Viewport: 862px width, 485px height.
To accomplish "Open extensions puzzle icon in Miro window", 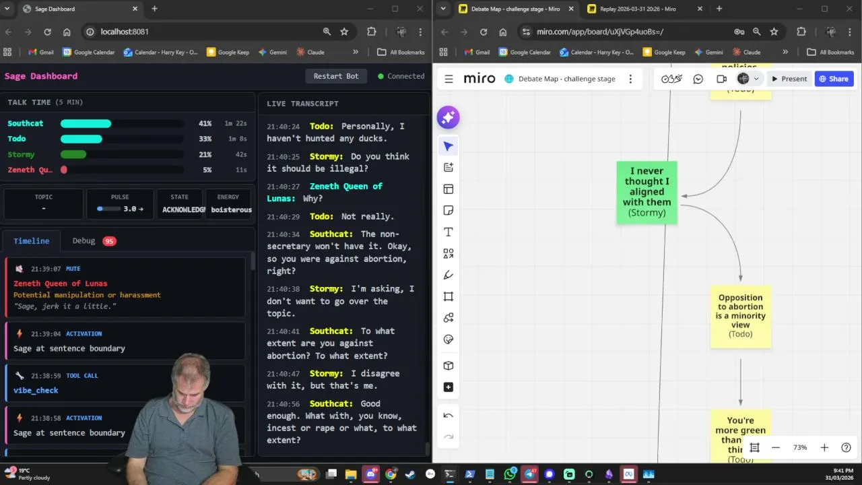I will 801,32.
